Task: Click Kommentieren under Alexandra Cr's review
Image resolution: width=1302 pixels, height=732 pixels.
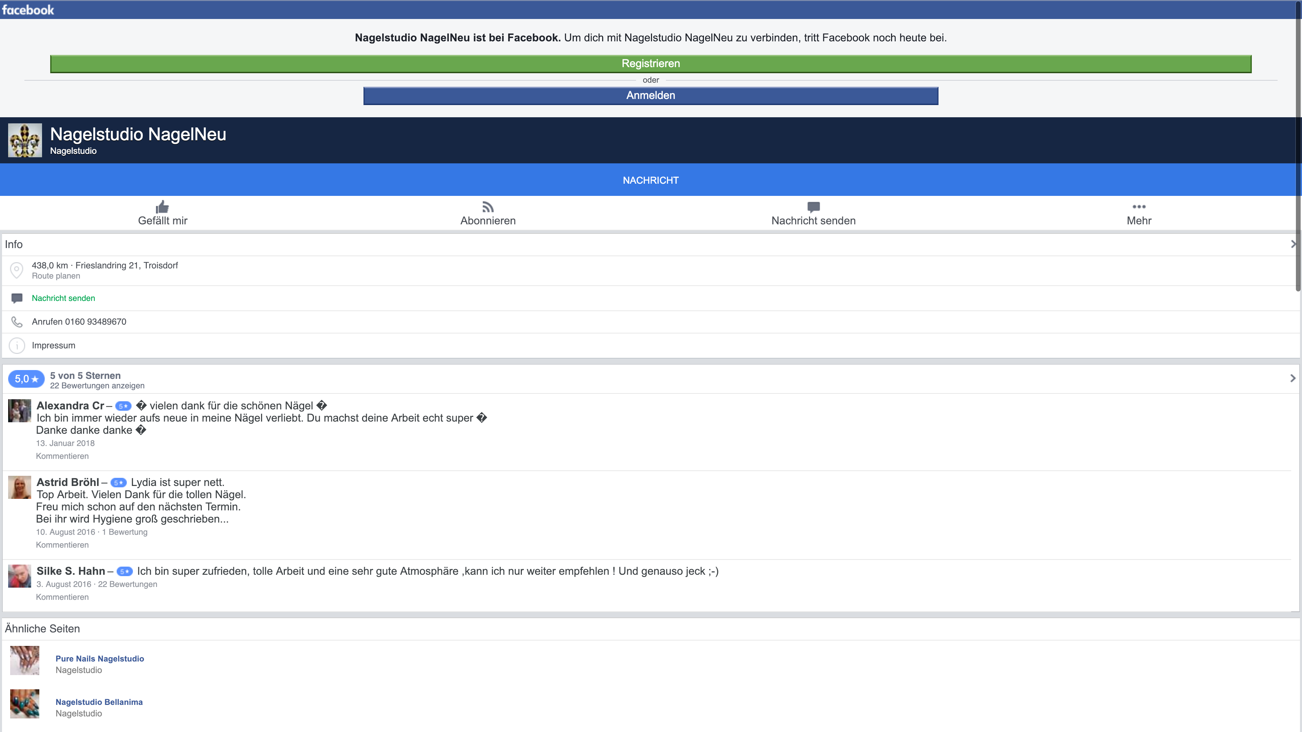Action: 62,456
